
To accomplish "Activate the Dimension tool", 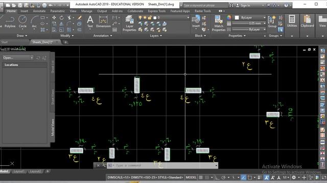I will pos(103,21).
